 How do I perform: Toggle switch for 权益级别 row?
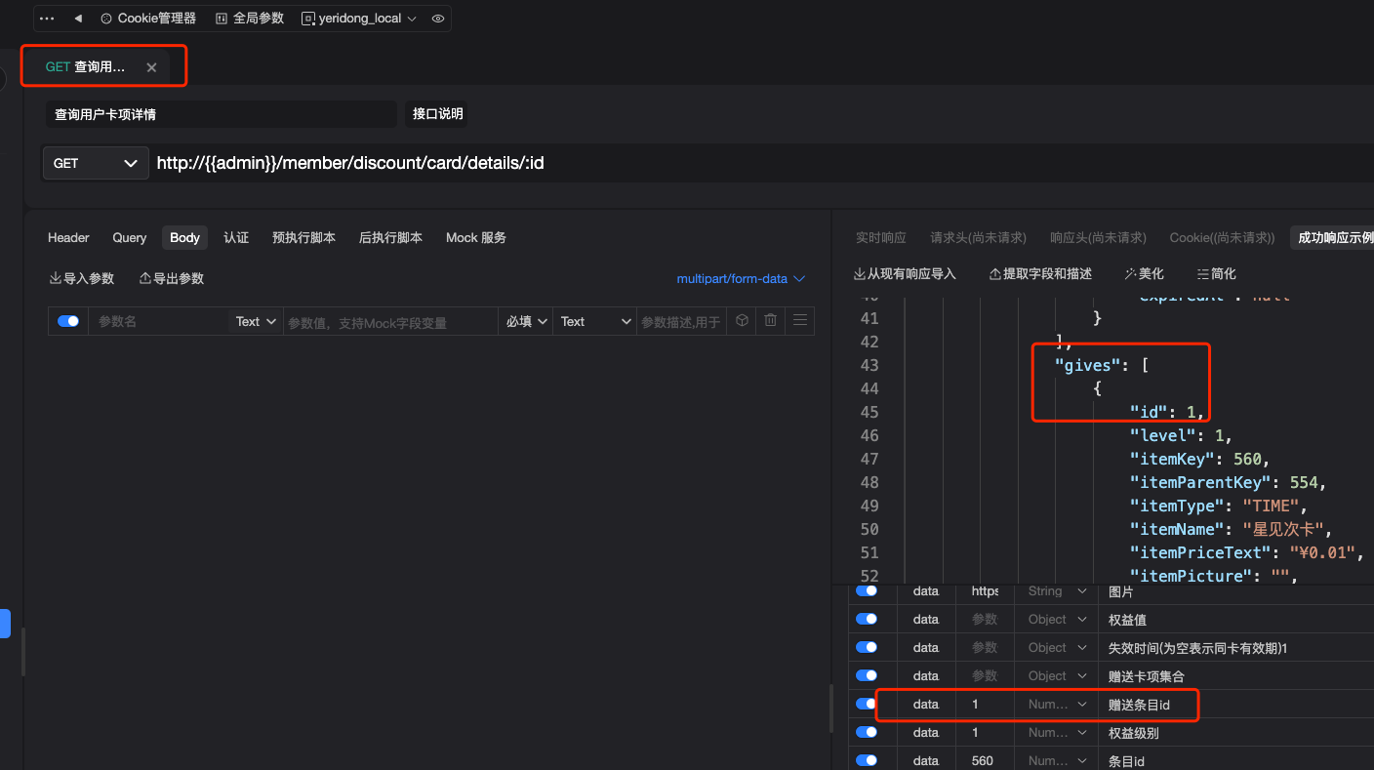tap(866, 732)
